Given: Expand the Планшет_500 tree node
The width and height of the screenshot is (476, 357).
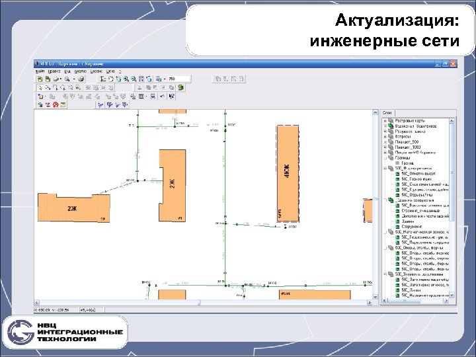Looking at the screenshot, I should [385, 142].
